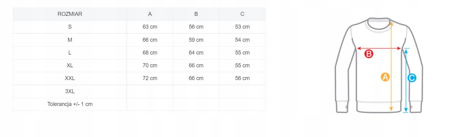
Task: Click the red B marker circle
Action: (369, 54)
